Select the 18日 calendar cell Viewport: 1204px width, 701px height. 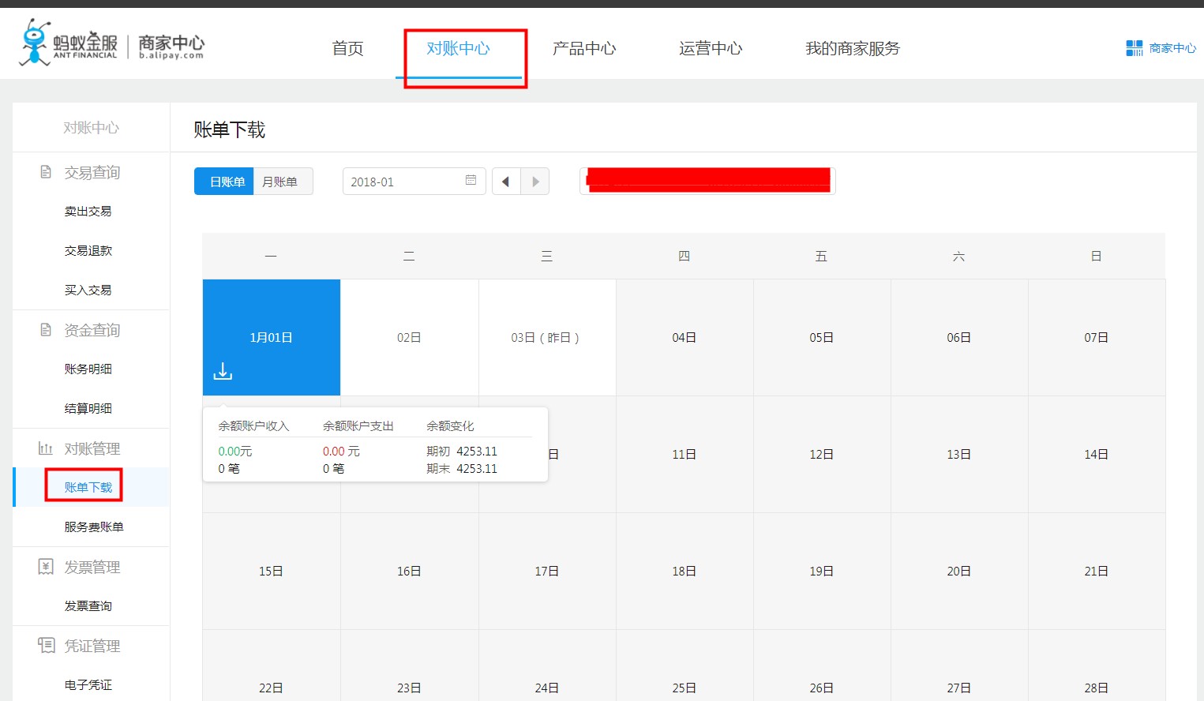(x=685, y=571)
